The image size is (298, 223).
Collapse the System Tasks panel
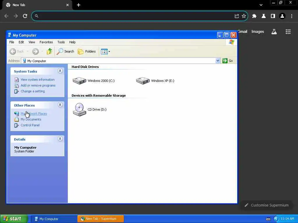pyautogui.click(x=60, y=71)
